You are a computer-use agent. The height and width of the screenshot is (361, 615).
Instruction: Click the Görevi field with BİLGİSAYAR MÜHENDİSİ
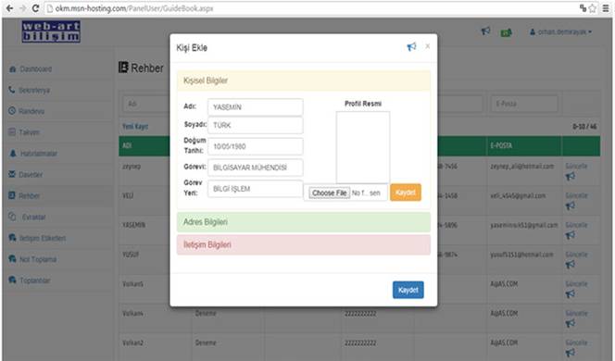pos(256,168)
